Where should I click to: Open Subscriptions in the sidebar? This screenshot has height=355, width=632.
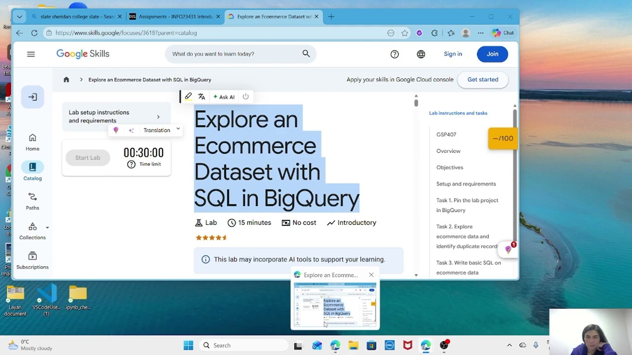pyautogui.click(x=33, y=260)
